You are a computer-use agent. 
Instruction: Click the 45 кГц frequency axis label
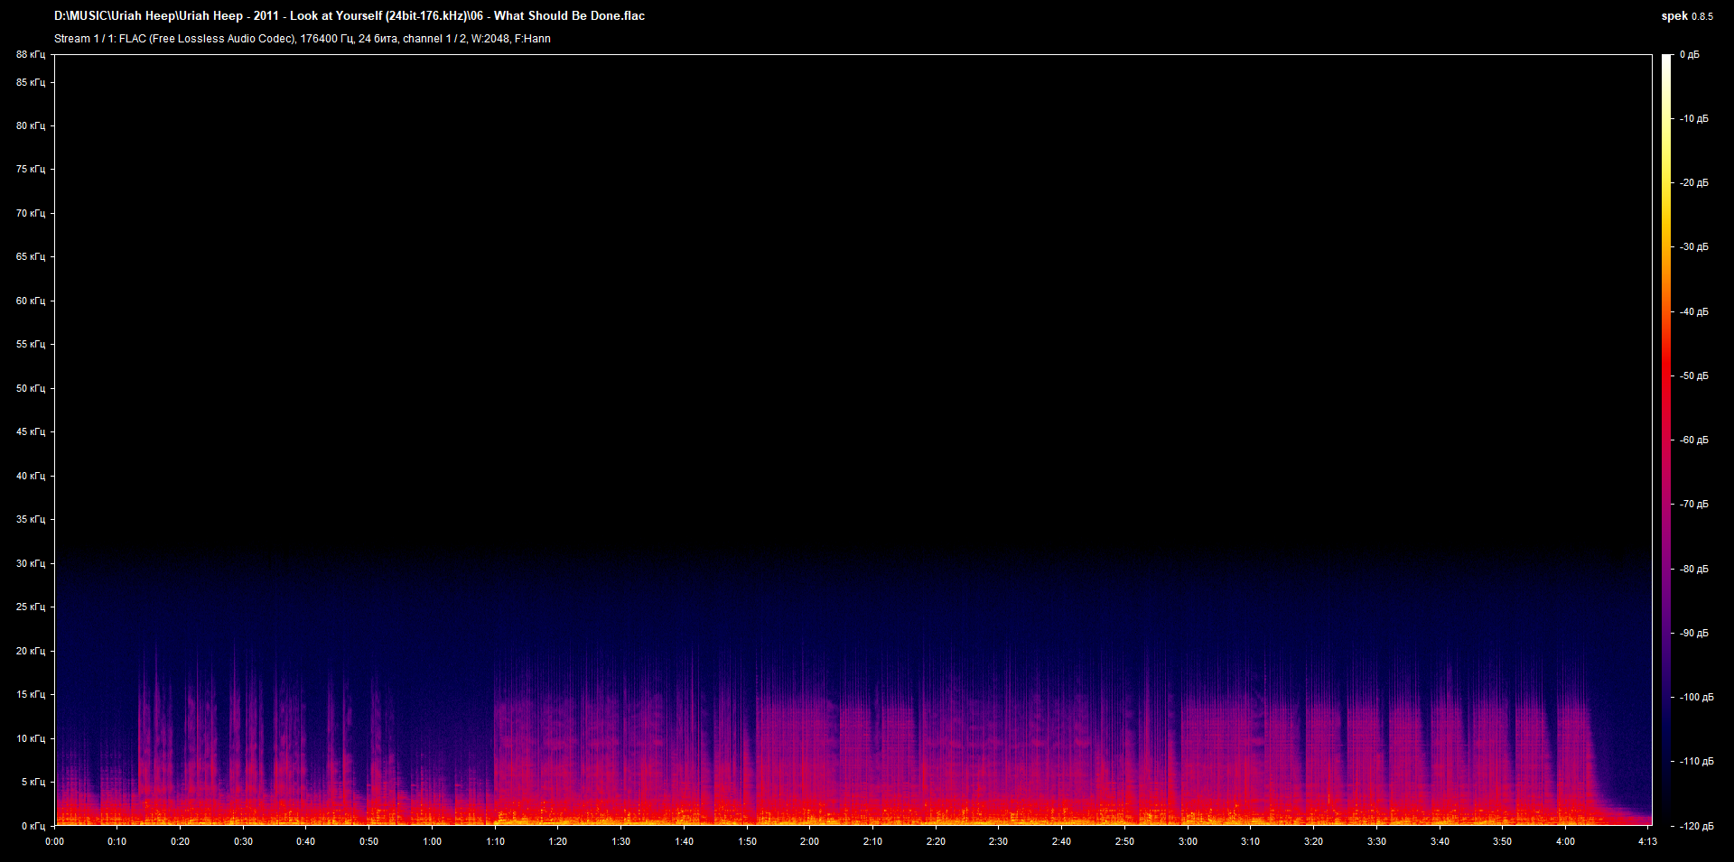pos(30,431)
